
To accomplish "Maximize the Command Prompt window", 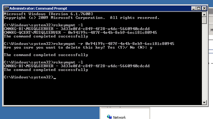I will click(x=198, y=8).
